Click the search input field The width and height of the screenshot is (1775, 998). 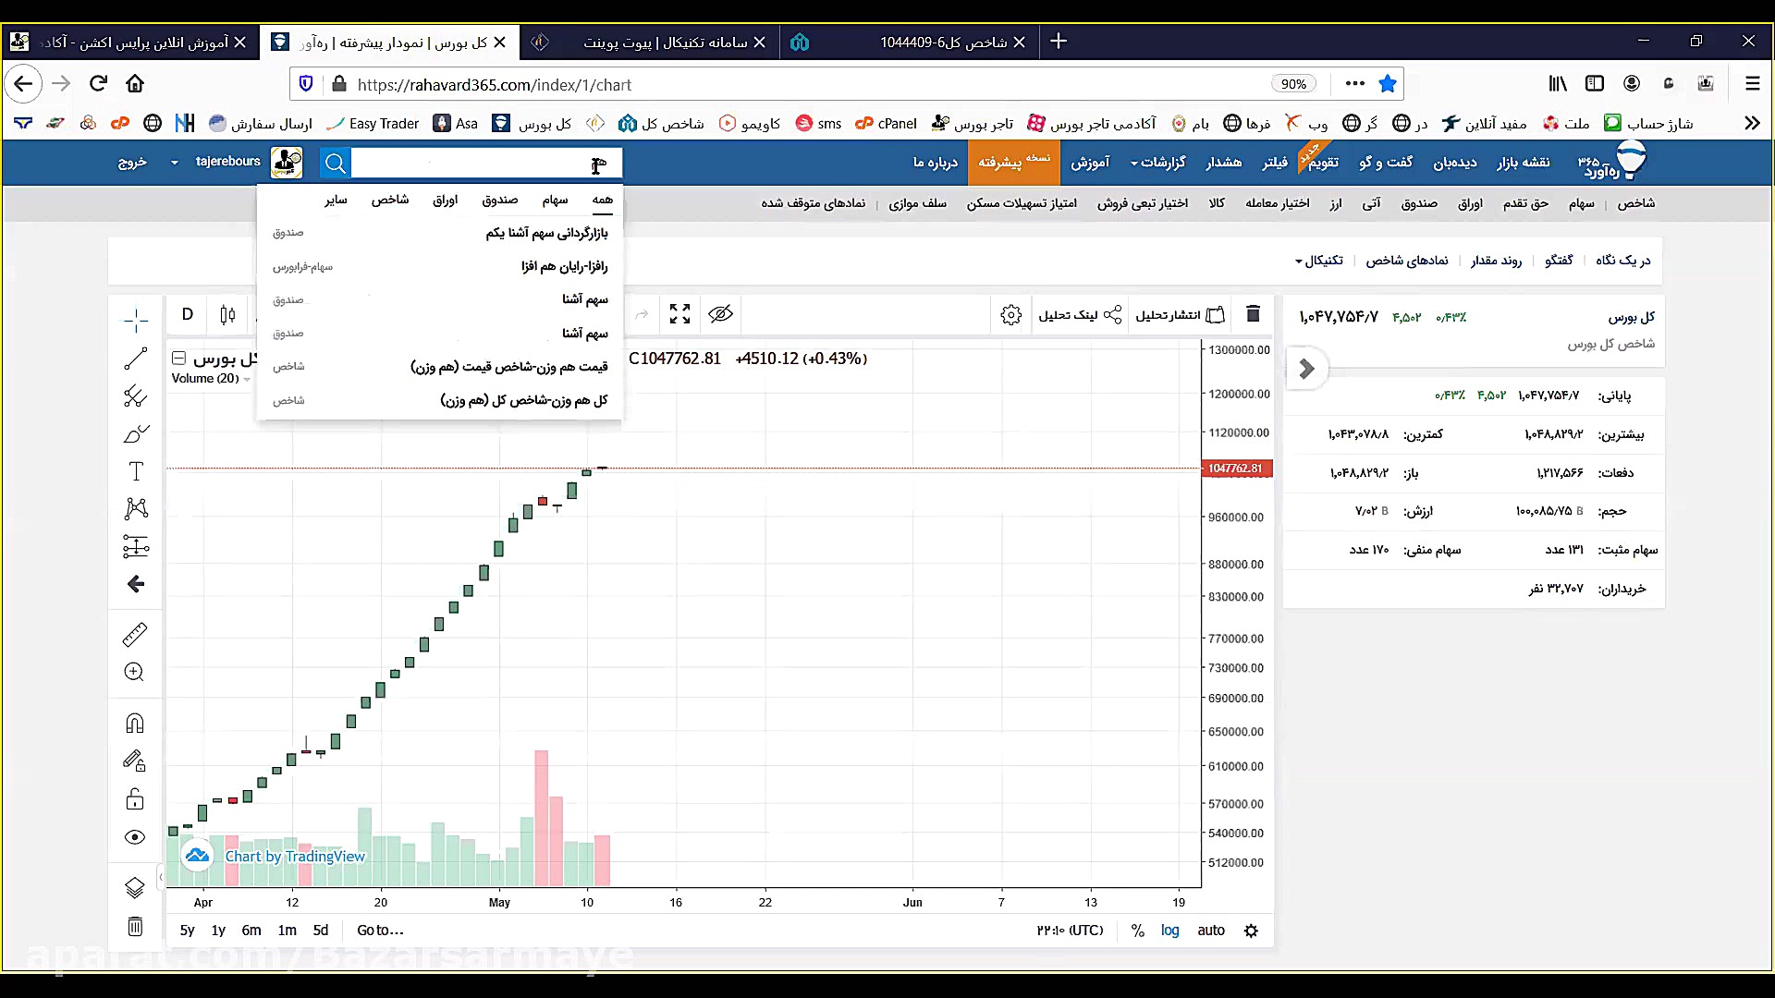click(x=471, y=164)
